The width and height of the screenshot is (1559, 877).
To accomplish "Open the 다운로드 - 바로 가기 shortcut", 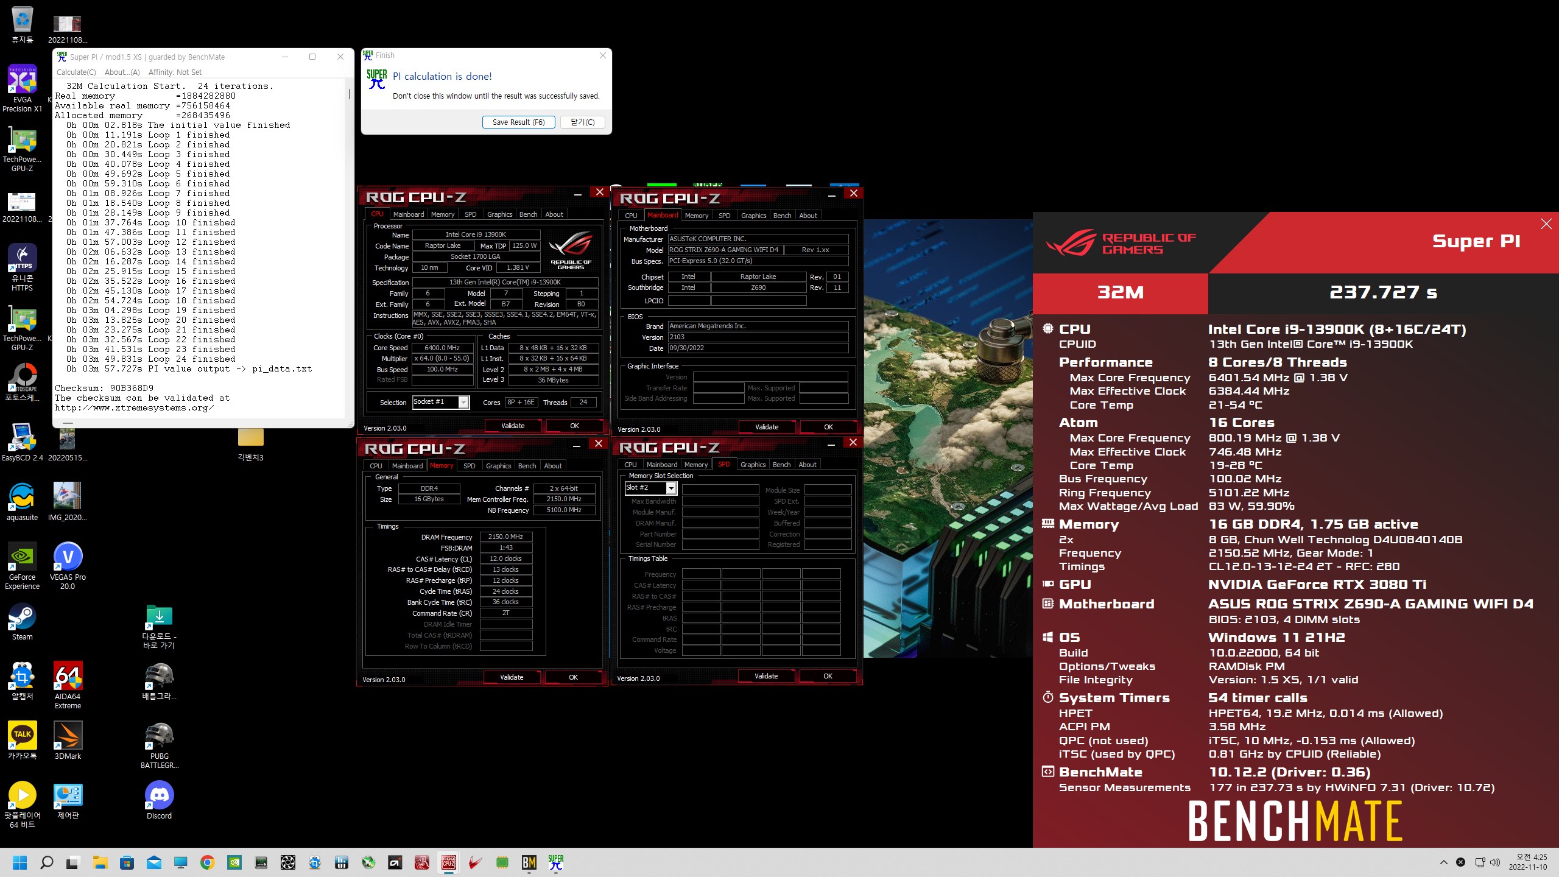I will (x=159, y=625).
